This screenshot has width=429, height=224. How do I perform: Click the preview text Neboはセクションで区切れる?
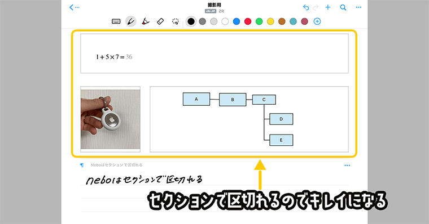point(116,165)
